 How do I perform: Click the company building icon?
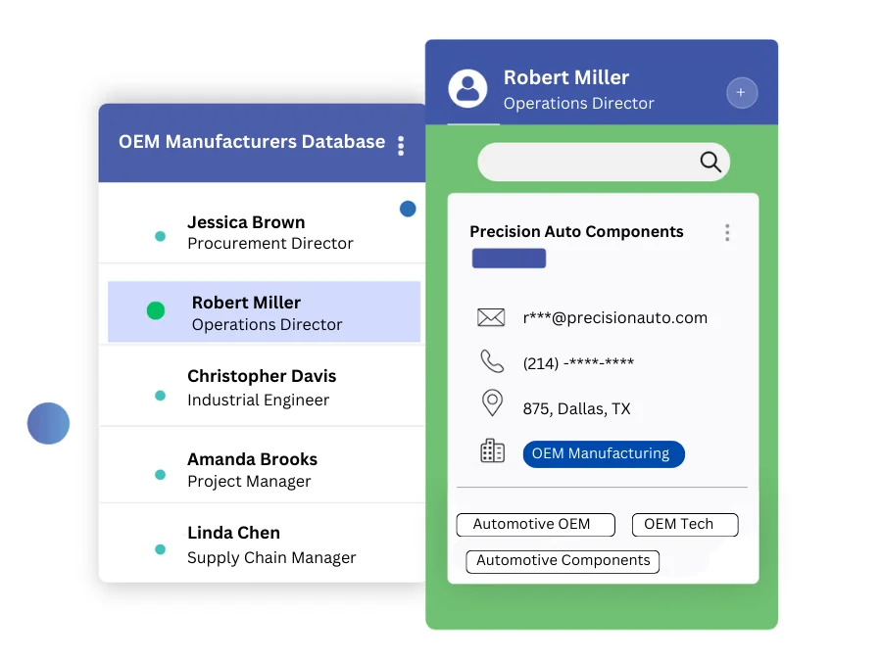492,450
